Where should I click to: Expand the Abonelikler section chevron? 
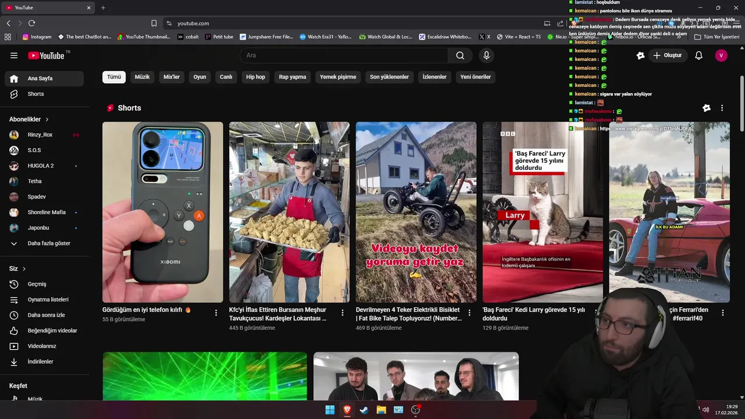coord(47,119)
